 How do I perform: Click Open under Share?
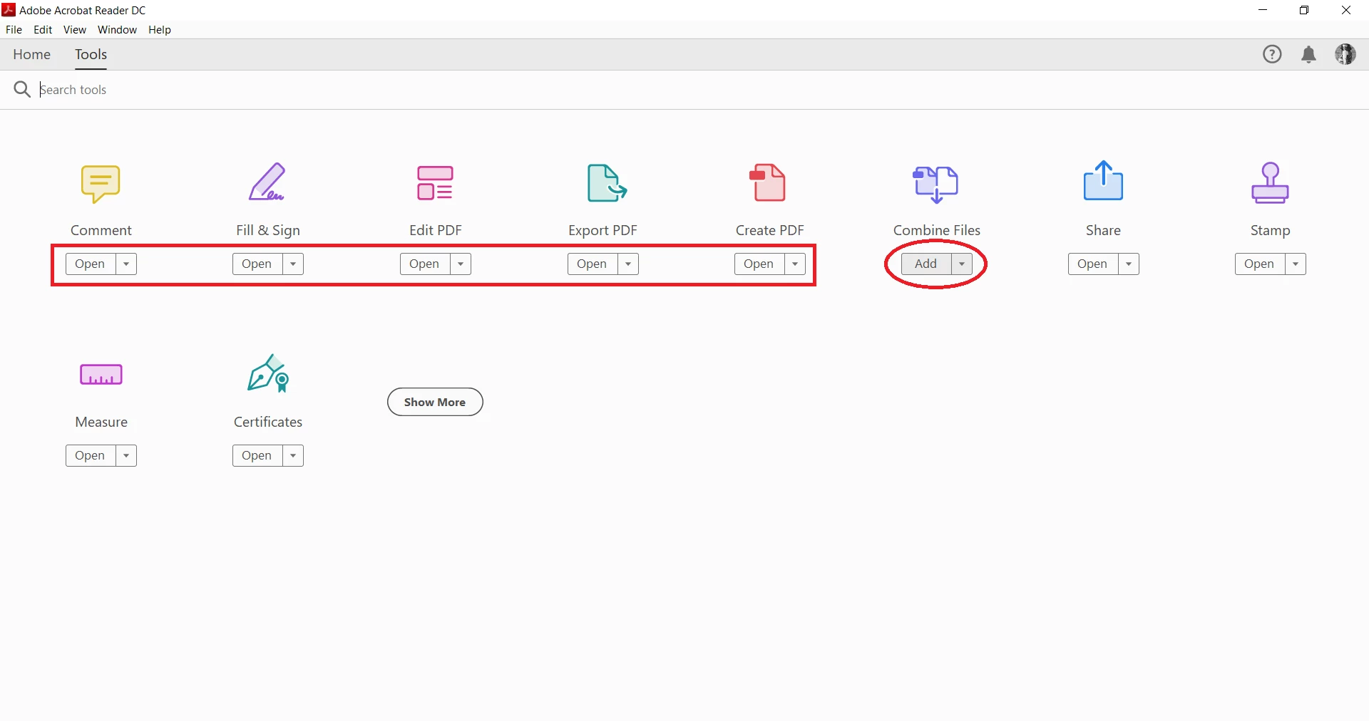click(1093, 264)
